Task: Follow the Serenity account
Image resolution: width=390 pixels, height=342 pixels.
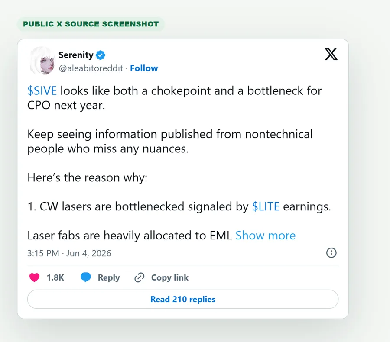Action: [144, 68]
